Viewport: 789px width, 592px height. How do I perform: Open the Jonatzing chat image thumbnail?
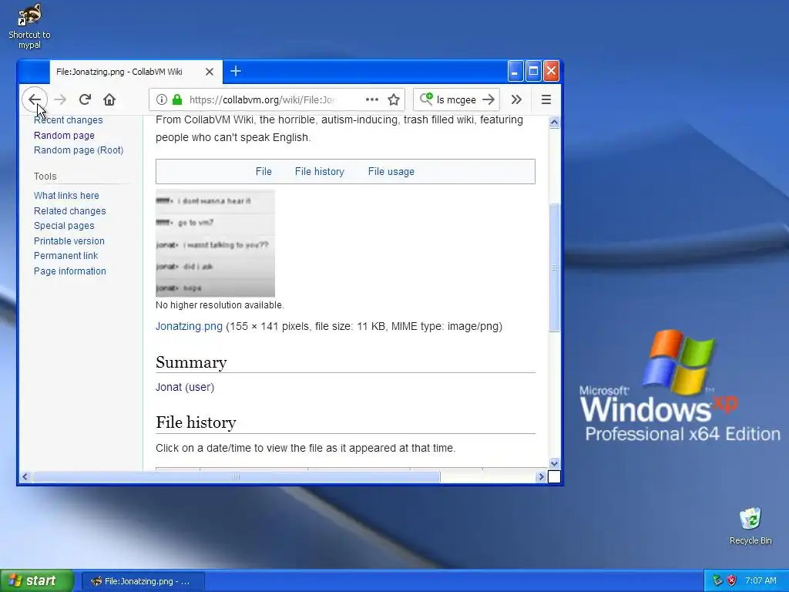point(216,243)
